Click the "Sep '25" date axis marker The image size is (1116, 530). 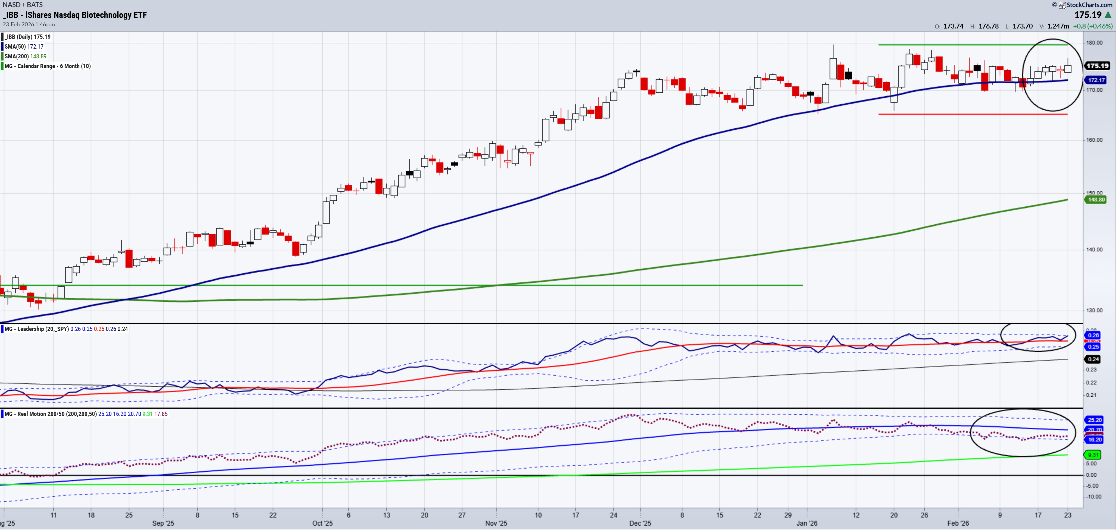[163, 523]
